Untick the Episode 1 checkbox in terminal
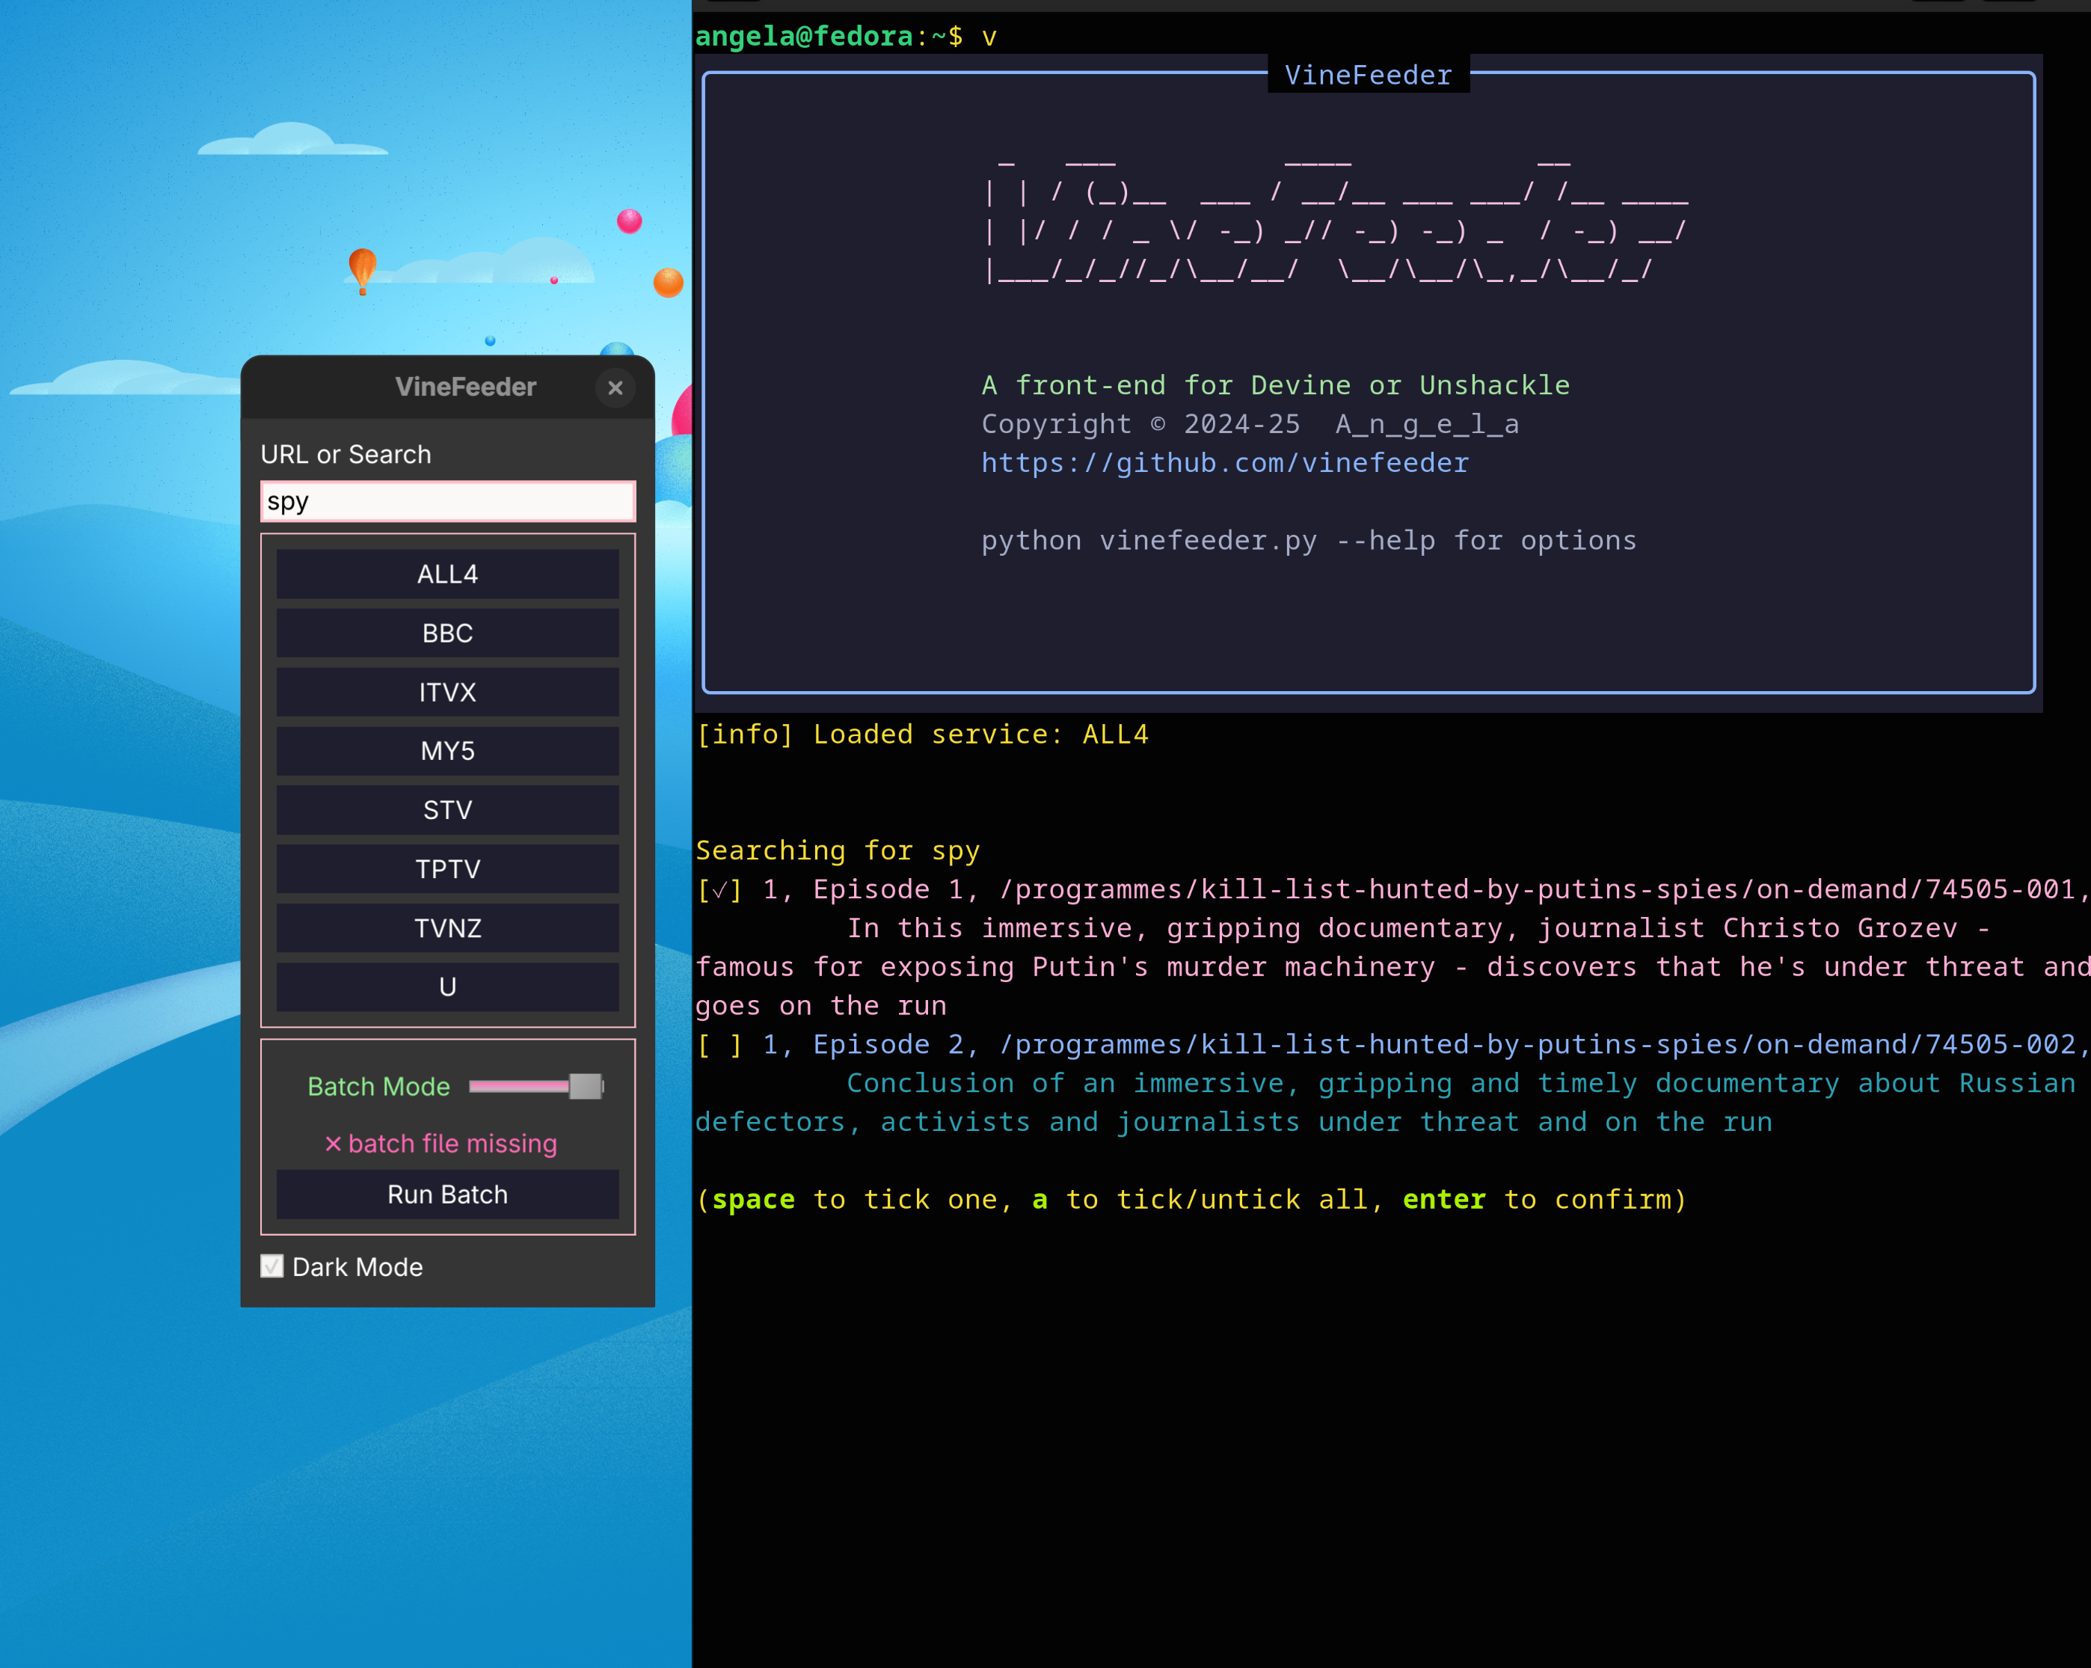This screenshot has height=1668, width=2091. click(x=719, y=890)
